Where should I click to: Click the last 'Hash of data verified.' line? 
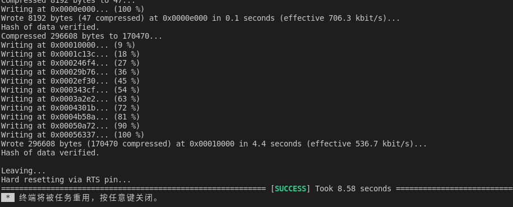[x=50, y=153]
